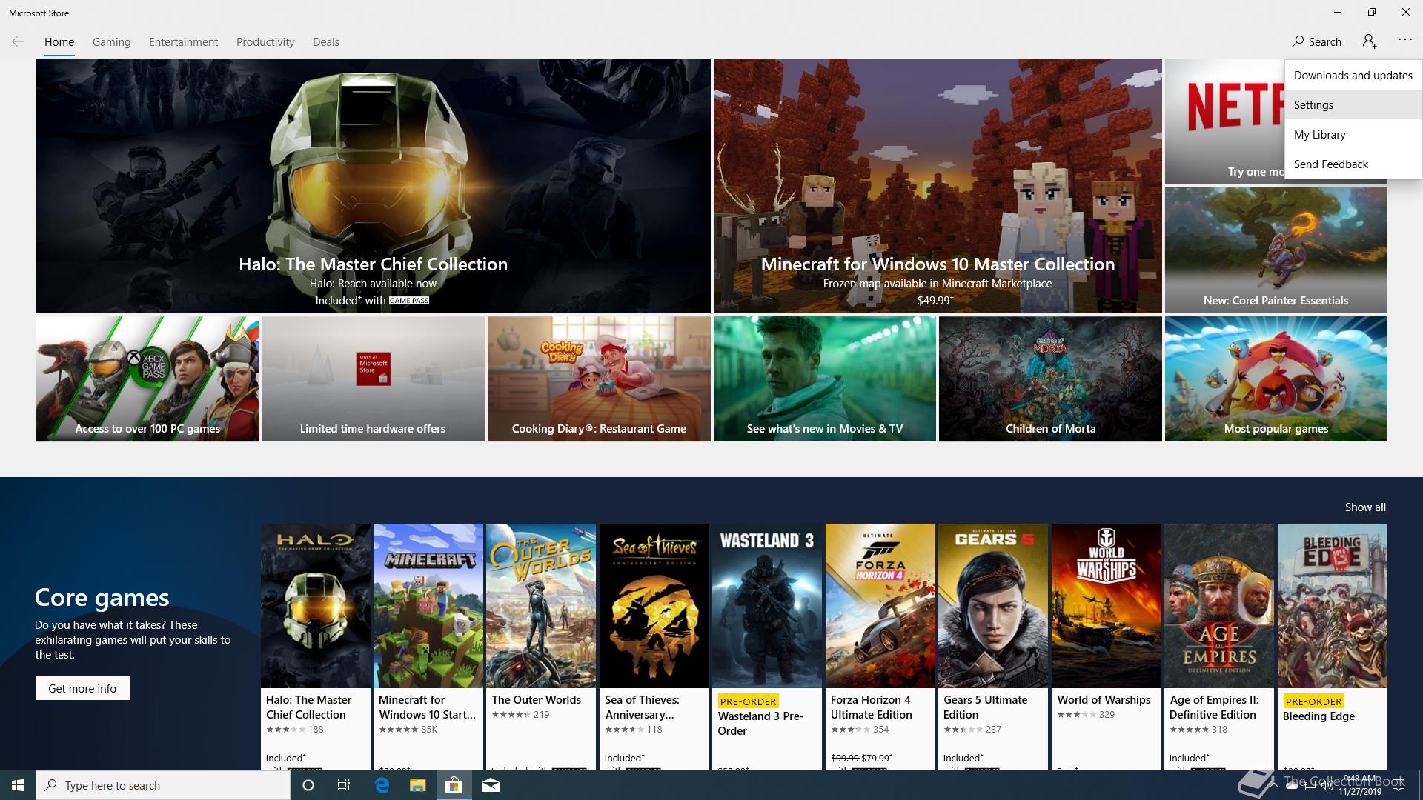Select Wasteland 3 Pre-Order card
This screenshot has width=1423, height=800.
(767, 647)
